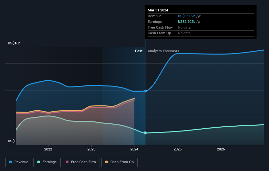269x171 pixels.
Task: Toggle the Free Cash Flow legend series
Action: pos(81,162)
